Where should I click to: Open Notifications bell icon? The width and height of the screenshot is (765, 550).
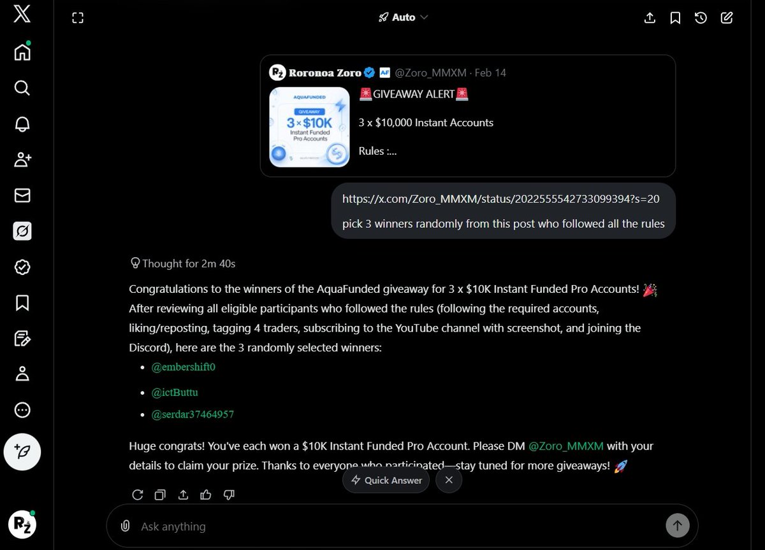tap(22, 123)
